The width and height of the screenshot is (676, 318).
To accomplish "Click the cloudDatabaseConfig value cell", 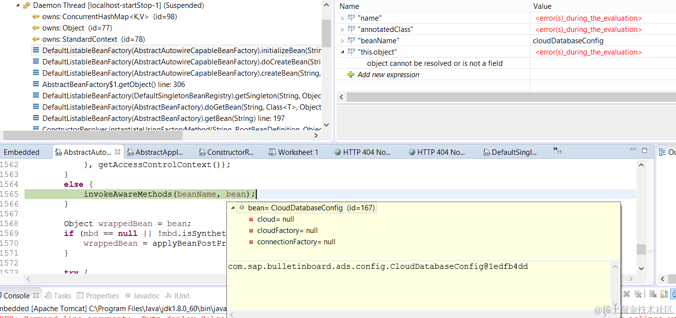I will coord(568,41).
